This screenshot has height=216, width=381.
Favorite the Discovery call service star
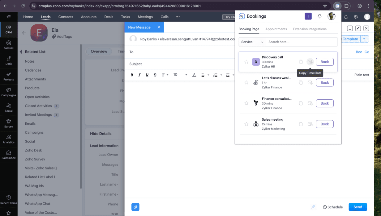[x=246, y=62]
